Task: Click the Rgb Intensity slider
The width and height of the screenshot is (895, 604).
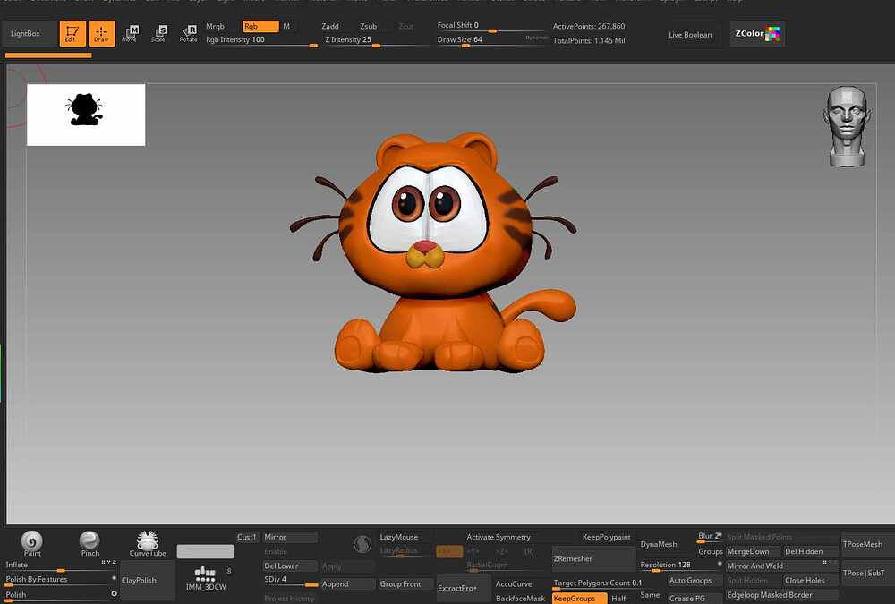Action: [261, 40]
